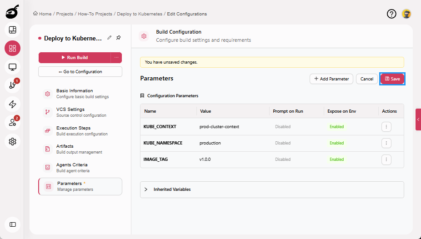Click the IMAGE_TAG parameter name
The width and height of the screenshot is (421, 239).
[155, 159]
